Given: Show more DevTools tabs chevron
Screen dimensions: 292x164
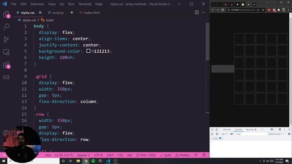Looking at the screenshot, I should pyautogui.click(x=262, y=129).
